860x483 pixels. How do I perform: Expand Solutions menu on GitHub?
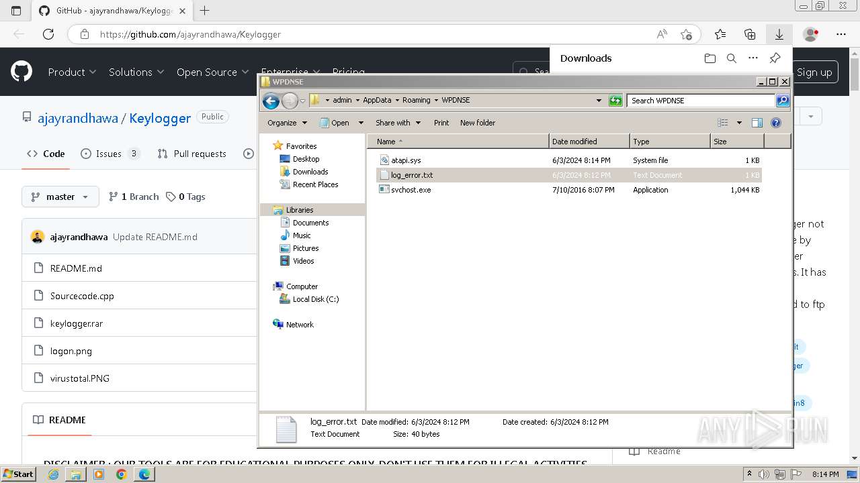click(137, 72)
